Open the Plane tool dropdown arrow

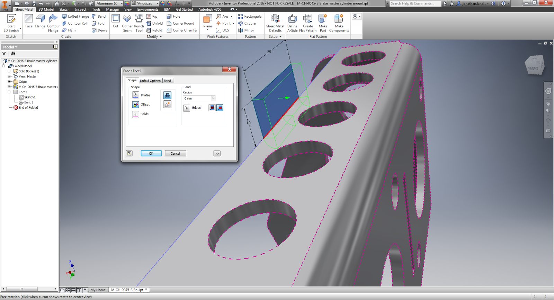pos(207,30)
